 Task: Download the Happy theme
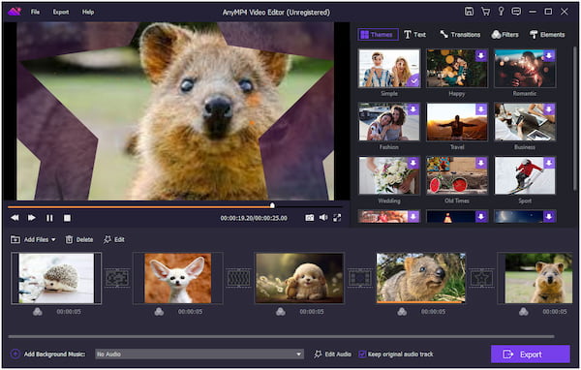481,56
